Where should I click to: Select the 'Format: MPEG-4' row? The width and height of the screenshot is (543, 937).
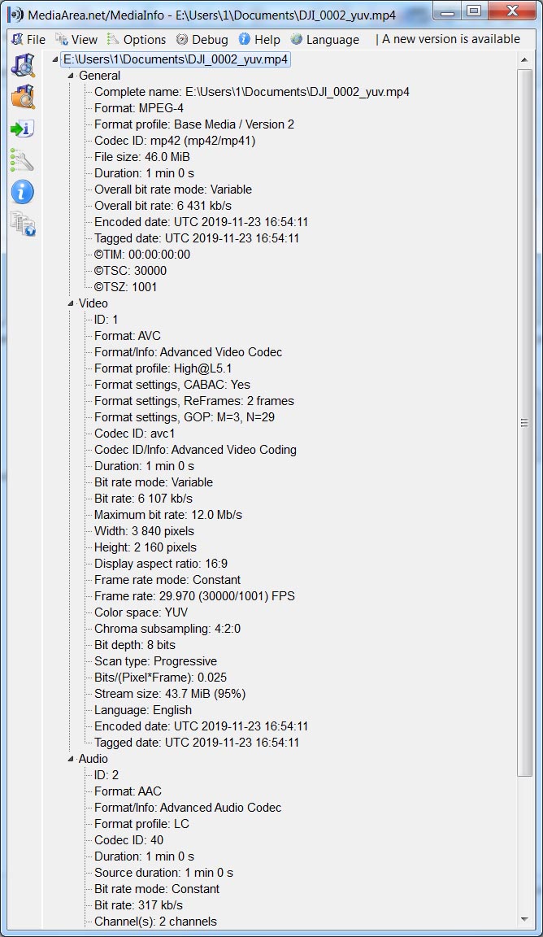tap(138, 108)
